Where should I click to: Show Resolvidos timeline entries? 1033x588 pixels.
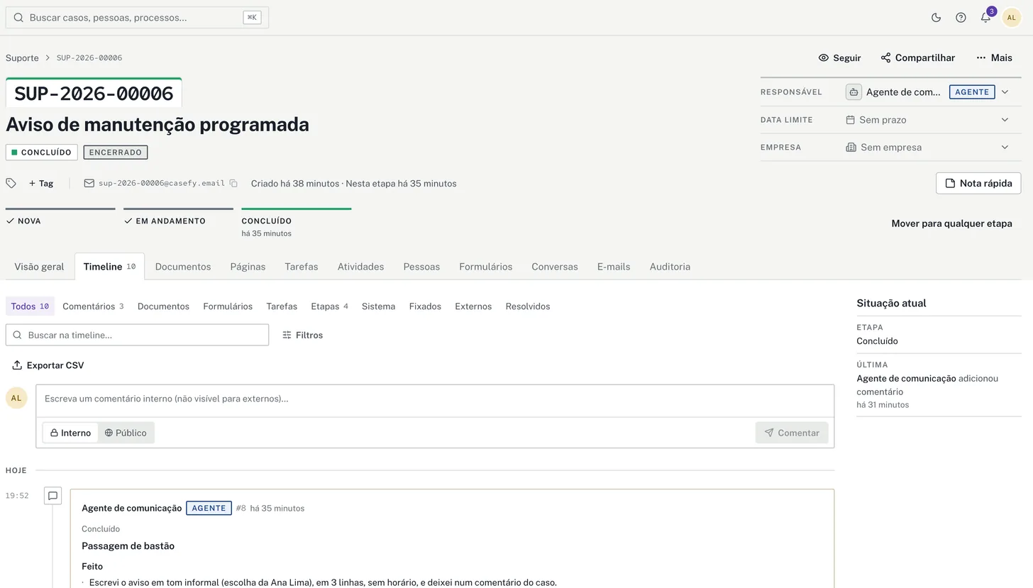pyautogui.click(x=528, y=306)
